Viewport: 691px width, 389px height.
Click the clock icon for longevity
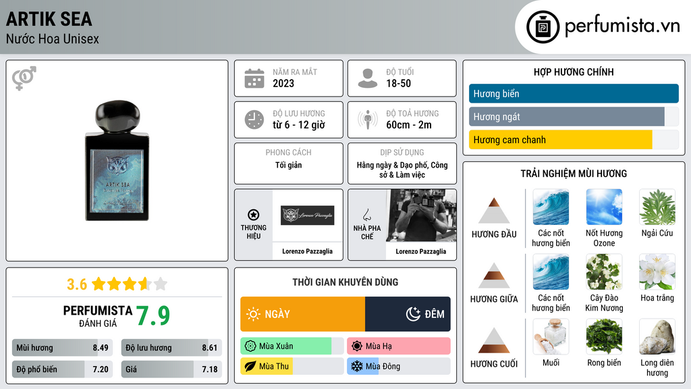254,120
